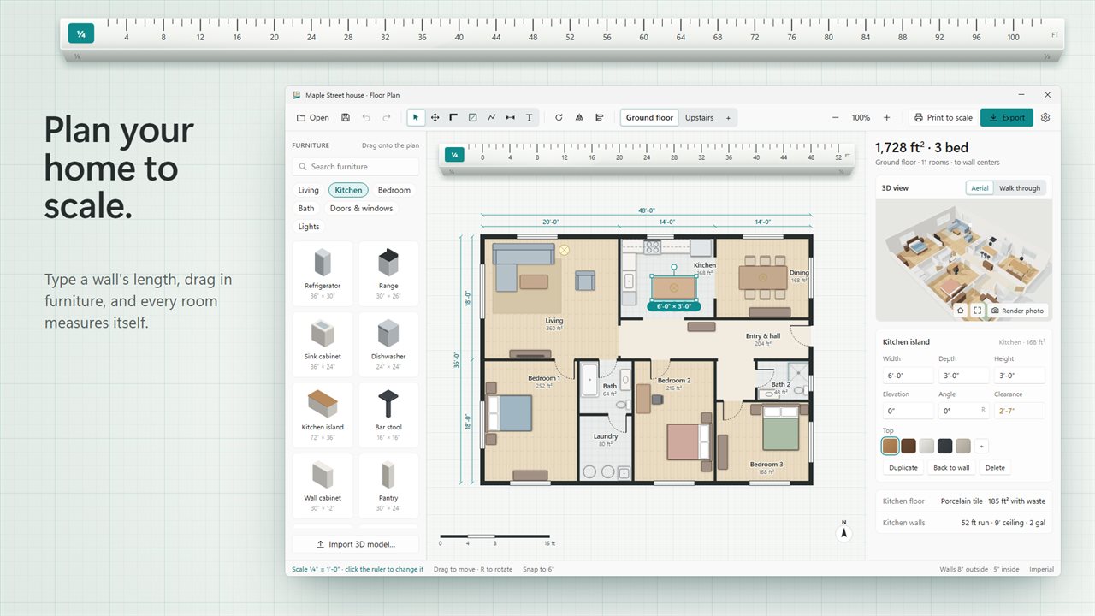Click the Render photo button
Image resolution: width=1095 pixels, height=616 pixels.
click(1017, 311)
